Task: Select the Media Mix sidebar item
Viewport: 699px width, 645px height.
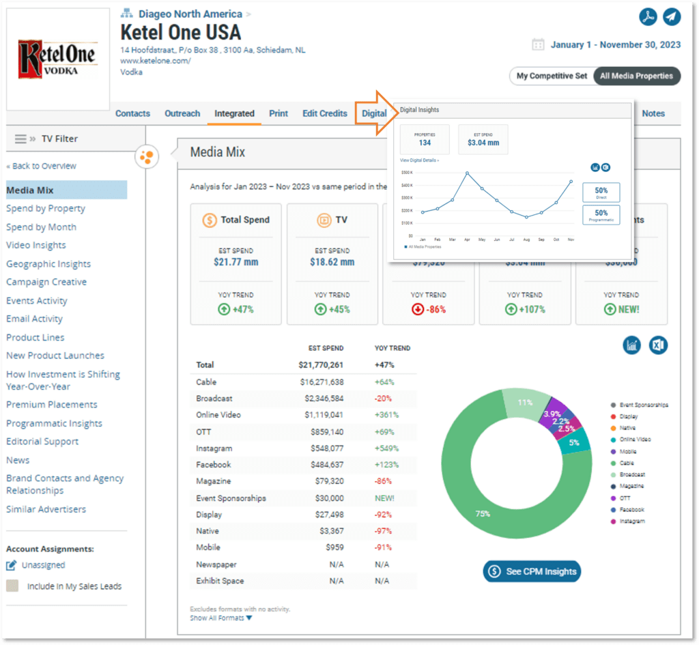Action: pos(66,190)
